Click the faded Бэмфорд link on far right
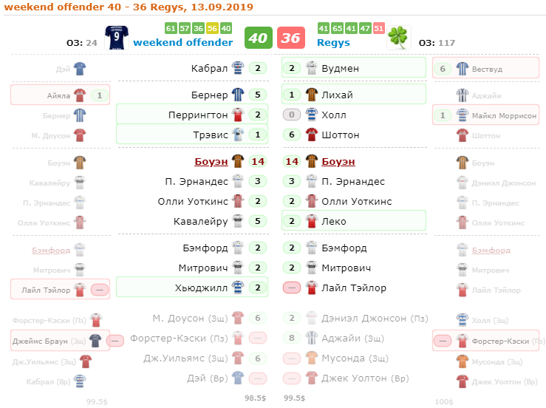Viewport: 546px width, 408px height. (x=491, y=250)
